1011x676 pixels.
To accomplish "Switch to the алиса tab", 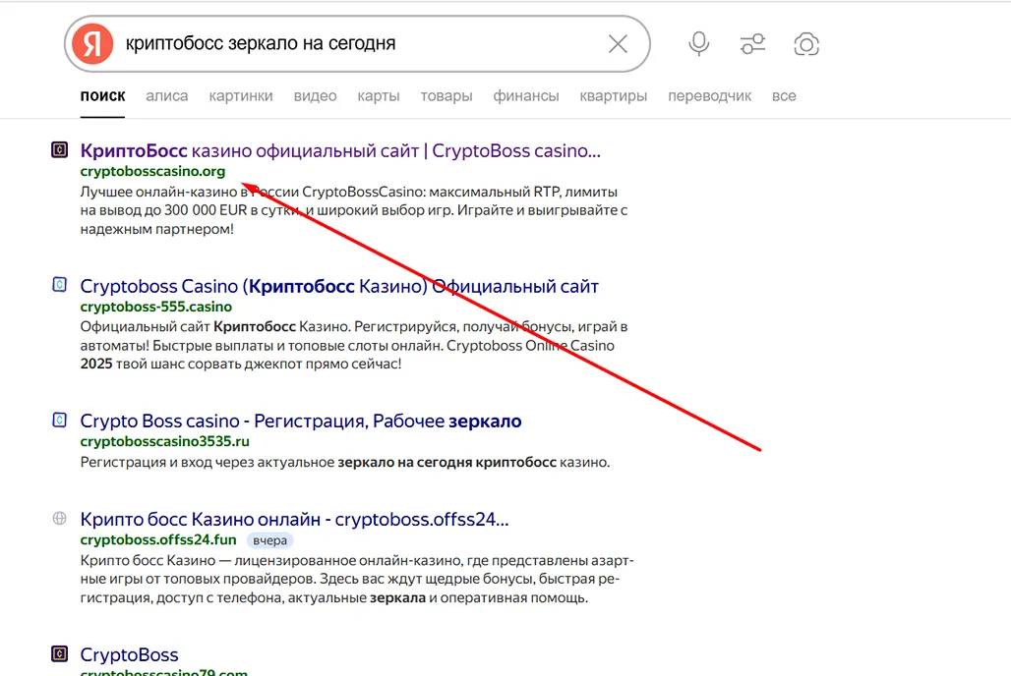I will pos(167,96).
